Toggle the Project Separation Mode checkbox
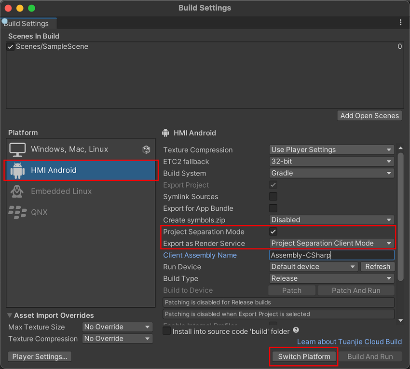Viewport: 410px width, 369px height. point(273,232)
